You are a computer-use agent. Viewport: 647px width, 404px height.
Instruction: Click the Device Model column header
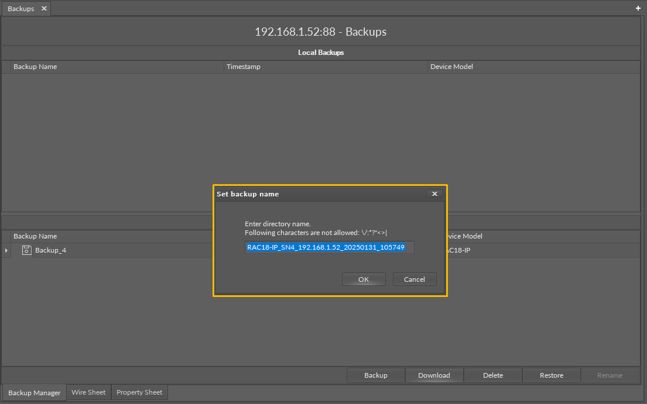[451, 66]
